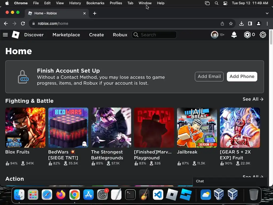This screenshot has height=205, width=273.
Task: Expand the Chat panel
Action: 230,181
